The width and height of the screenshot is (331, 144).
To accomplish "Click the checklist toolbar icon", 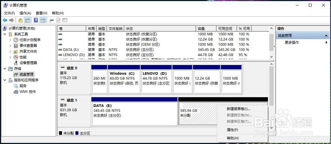I will coord(58,20).
